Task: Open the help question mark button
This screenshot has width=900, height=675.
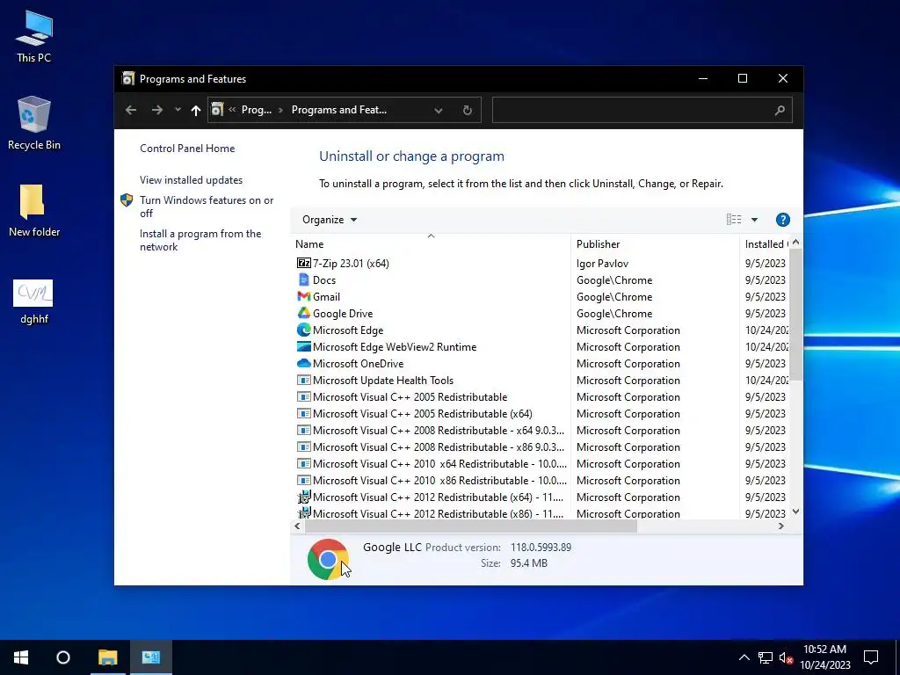Action: 782,219
